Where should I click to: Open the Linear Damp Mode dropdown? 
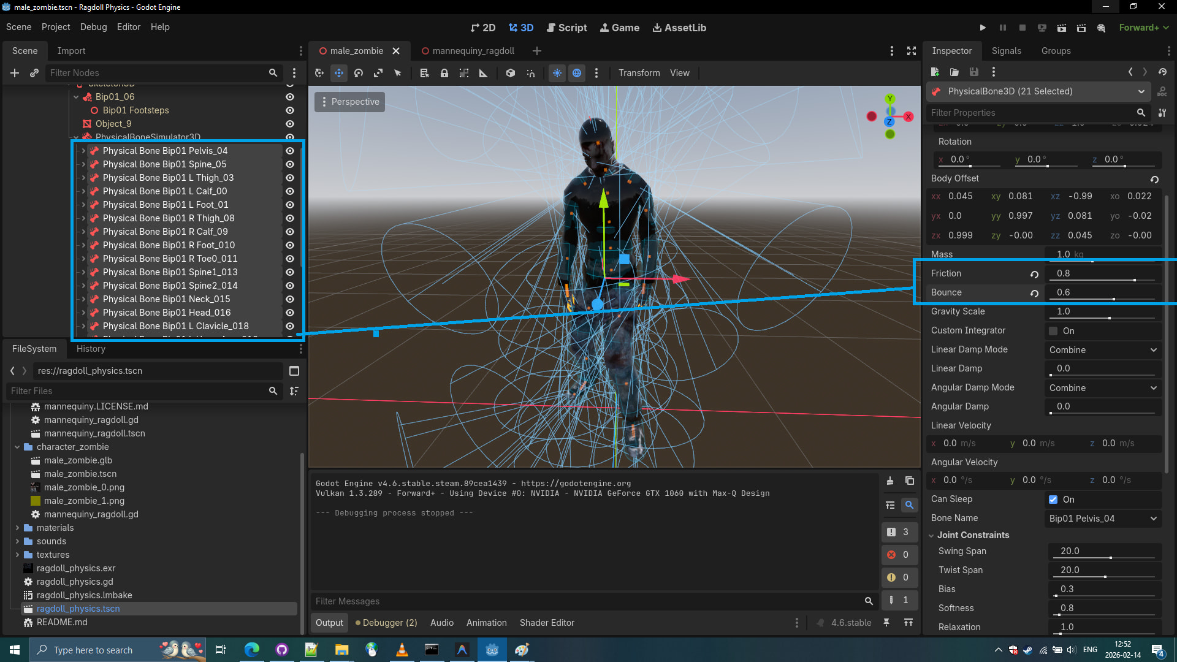tap(1103, 350)
